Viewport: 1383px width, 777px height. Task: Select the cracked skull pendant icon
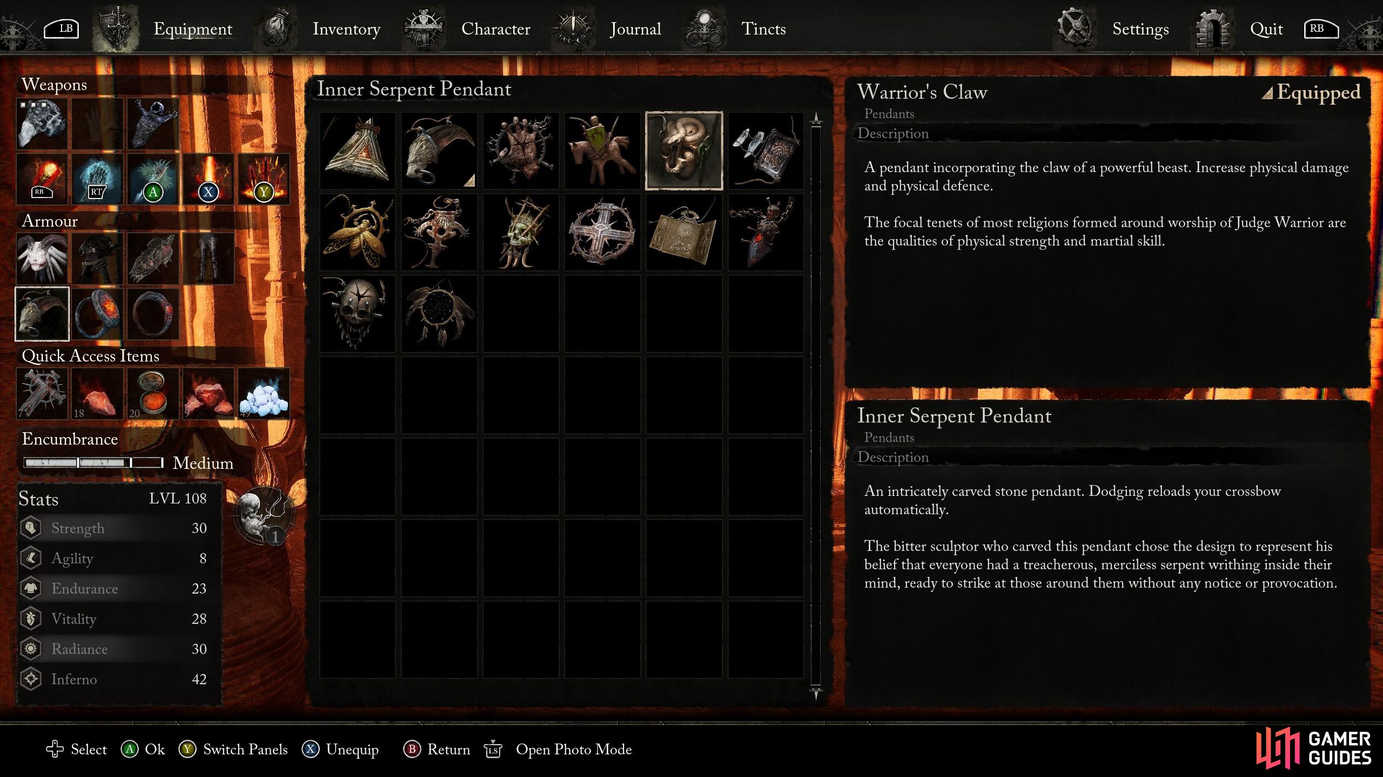pos(357,314)
